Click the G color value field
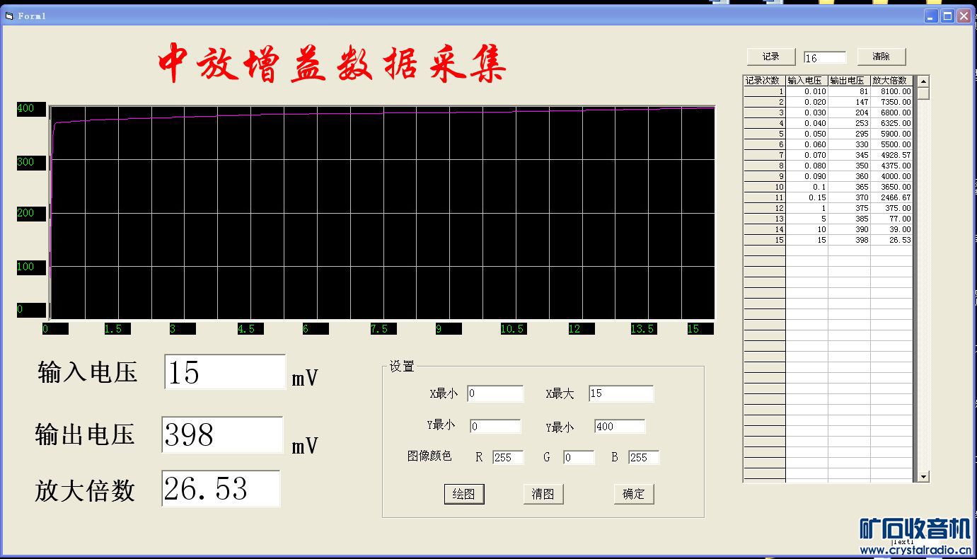This screenshot has height=559, width=977. 579,457
